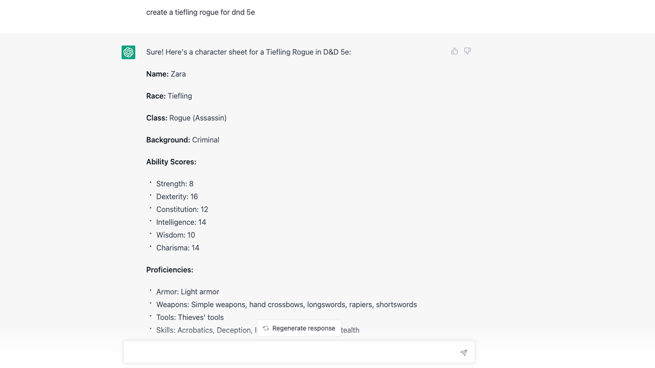
Task: Click the Regenerate response button
Action: pyautogui.click(x=299, y=328)
